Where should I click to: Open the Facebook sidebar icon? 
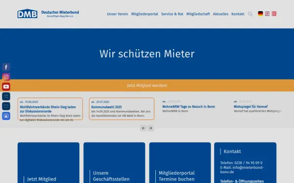tap(6, 67)
